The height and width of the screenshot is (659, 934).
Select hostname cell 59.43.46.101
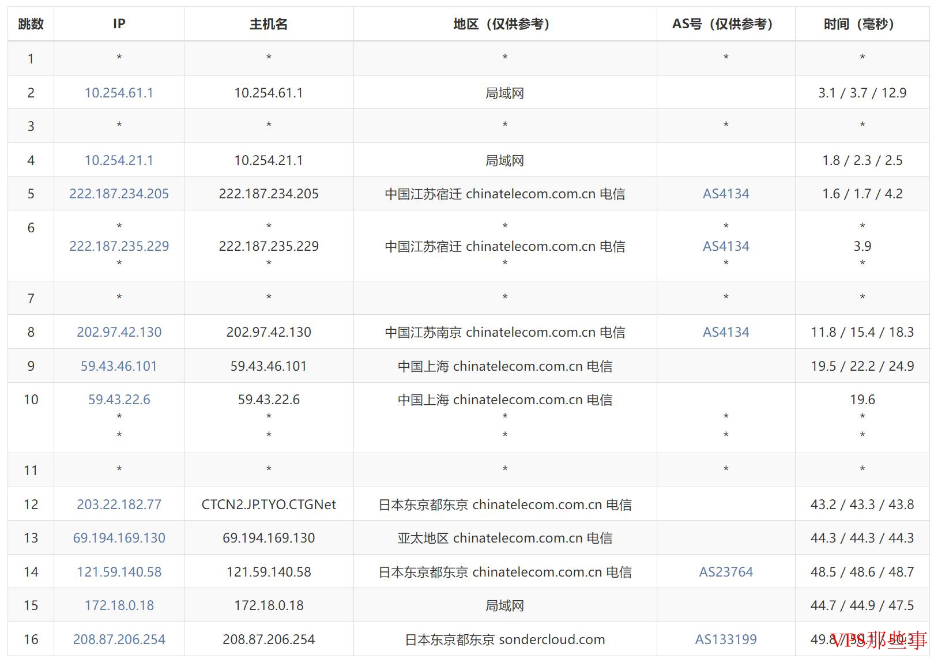point(269,366)
